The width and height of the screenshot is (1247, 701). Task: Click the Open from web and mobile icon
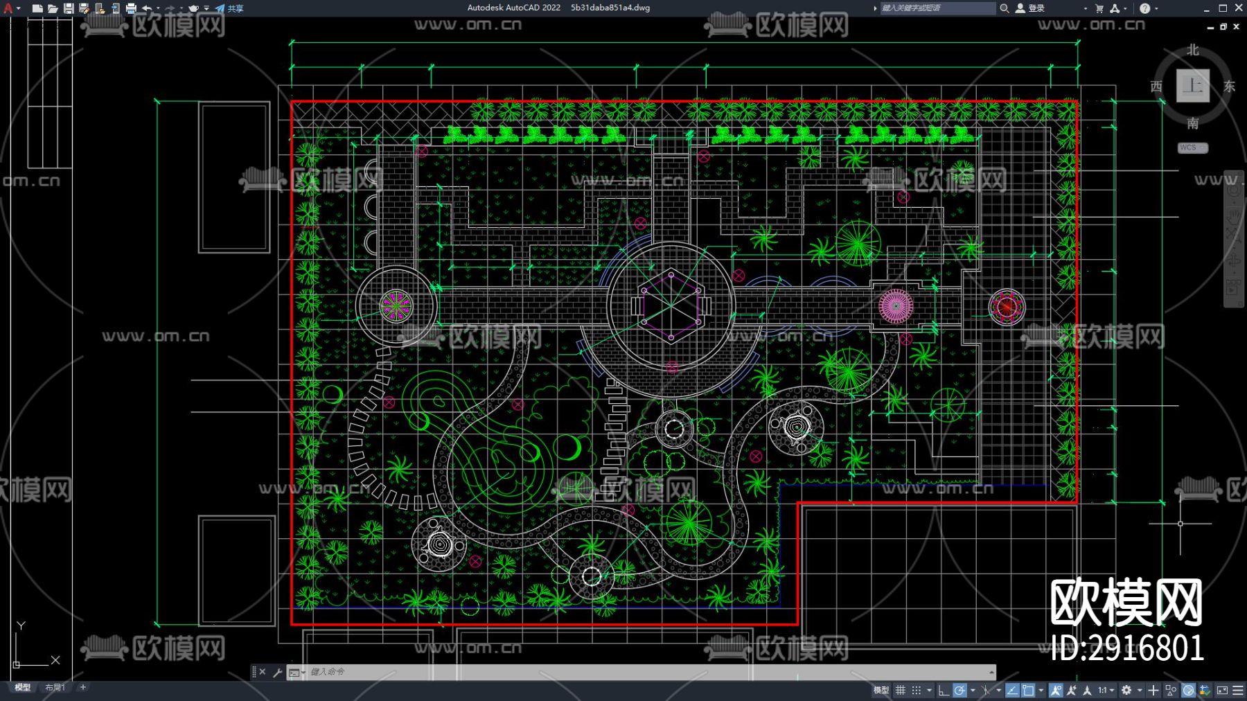click(100, 8)
